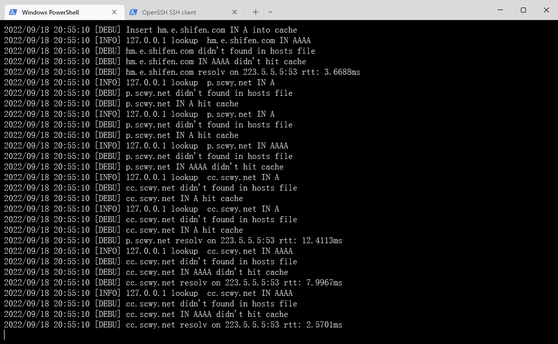Click the "Insert hm.e.shifen.com IN A into cache" line
The image size is (558, 344).
point(211,30)
